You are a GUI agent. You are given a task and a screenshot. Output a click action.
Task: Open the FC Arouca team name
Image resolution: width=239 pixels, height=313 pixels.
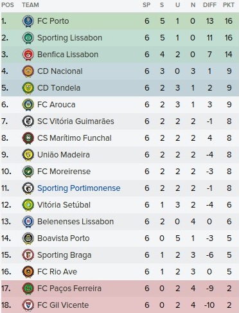click(57, 105)
